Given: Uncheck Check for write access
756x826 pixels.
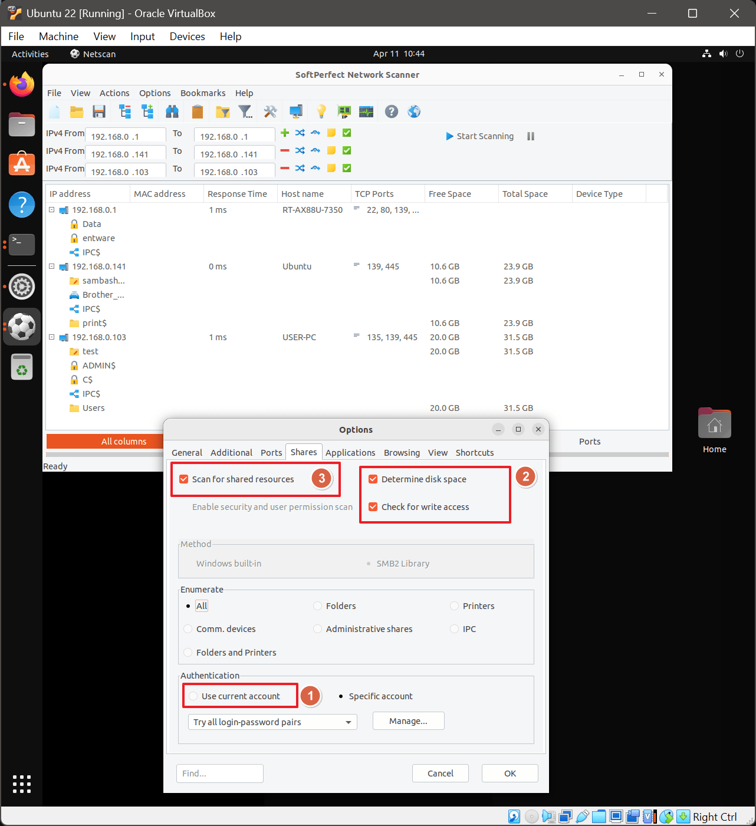Looking at the screenshot, I should pyautogui.click(x=373, y=507).
